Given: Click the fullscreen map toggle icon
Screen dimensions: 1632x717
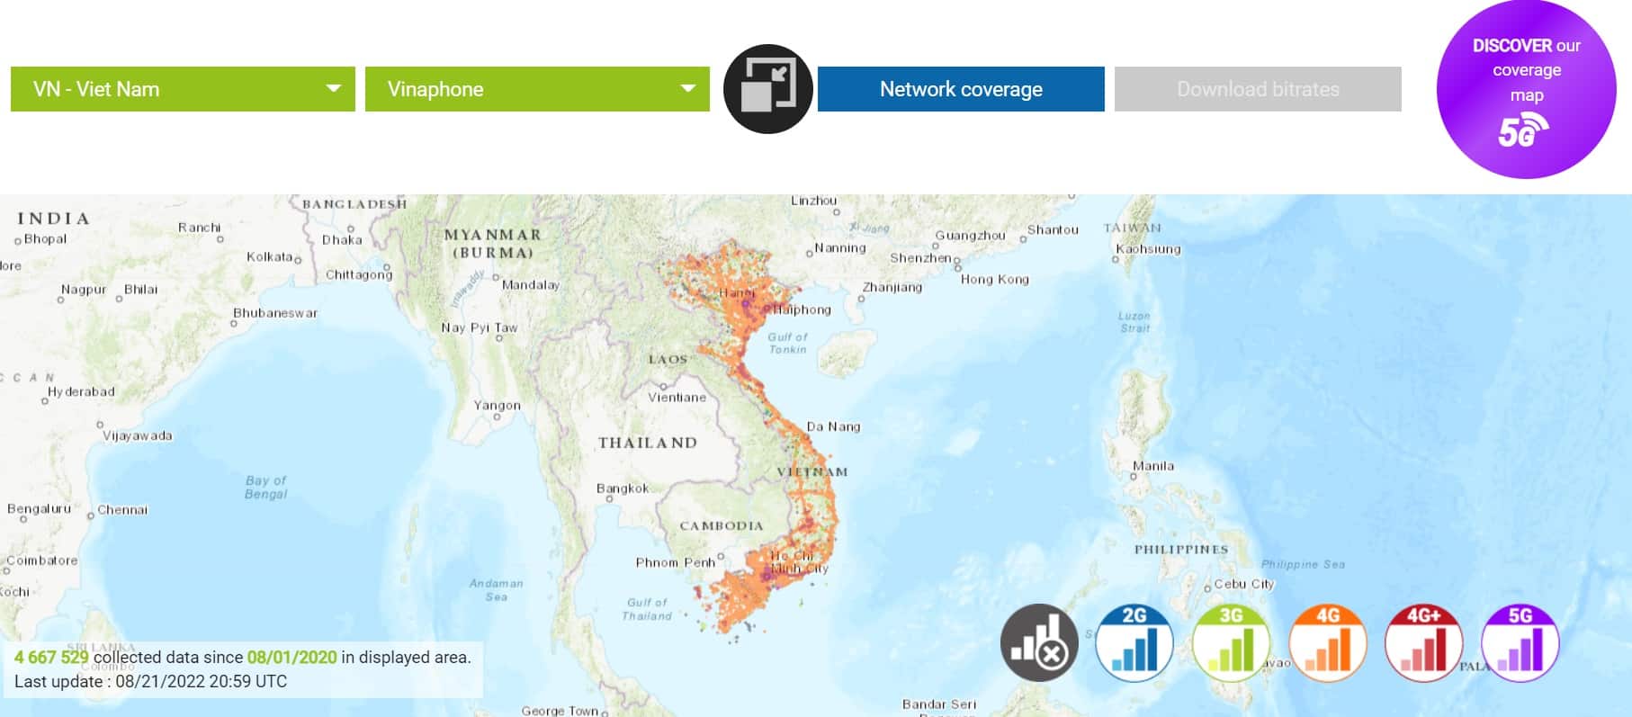Looking at the screenshot, I should tap(767, 89).
